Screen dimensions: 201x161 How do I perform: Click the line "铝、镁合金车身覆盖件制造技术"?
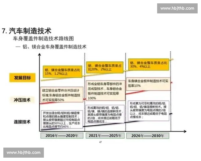click(x=55, y=47)
